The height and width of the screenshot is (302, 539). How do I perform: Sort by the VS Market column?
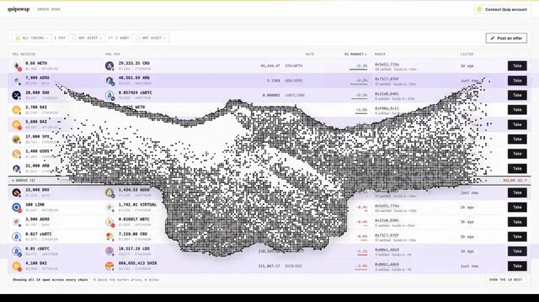click(355, 55)
